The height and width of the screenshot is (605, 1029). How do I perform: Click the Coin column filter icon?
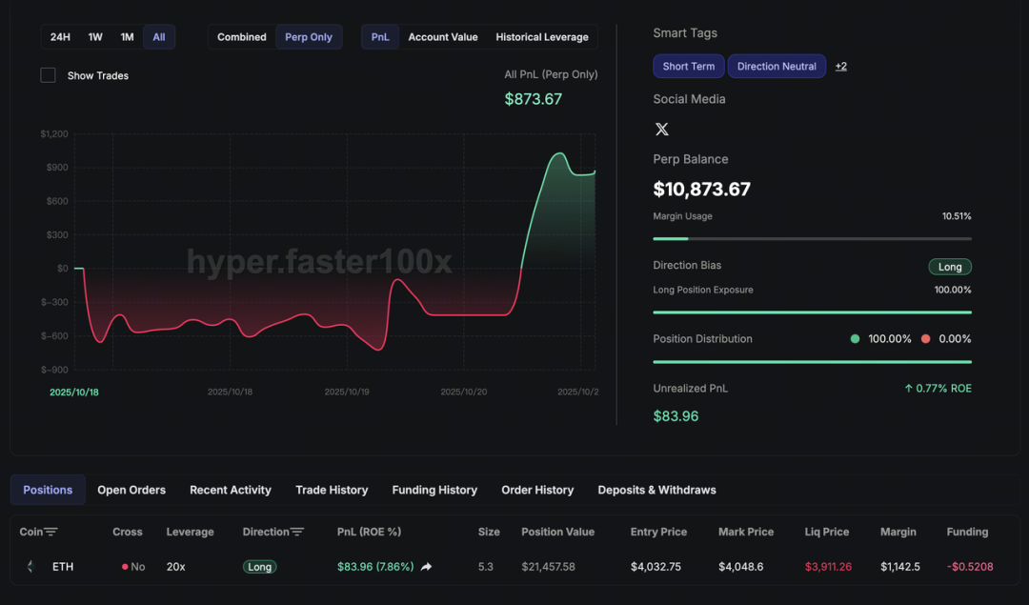pos(51,532)
